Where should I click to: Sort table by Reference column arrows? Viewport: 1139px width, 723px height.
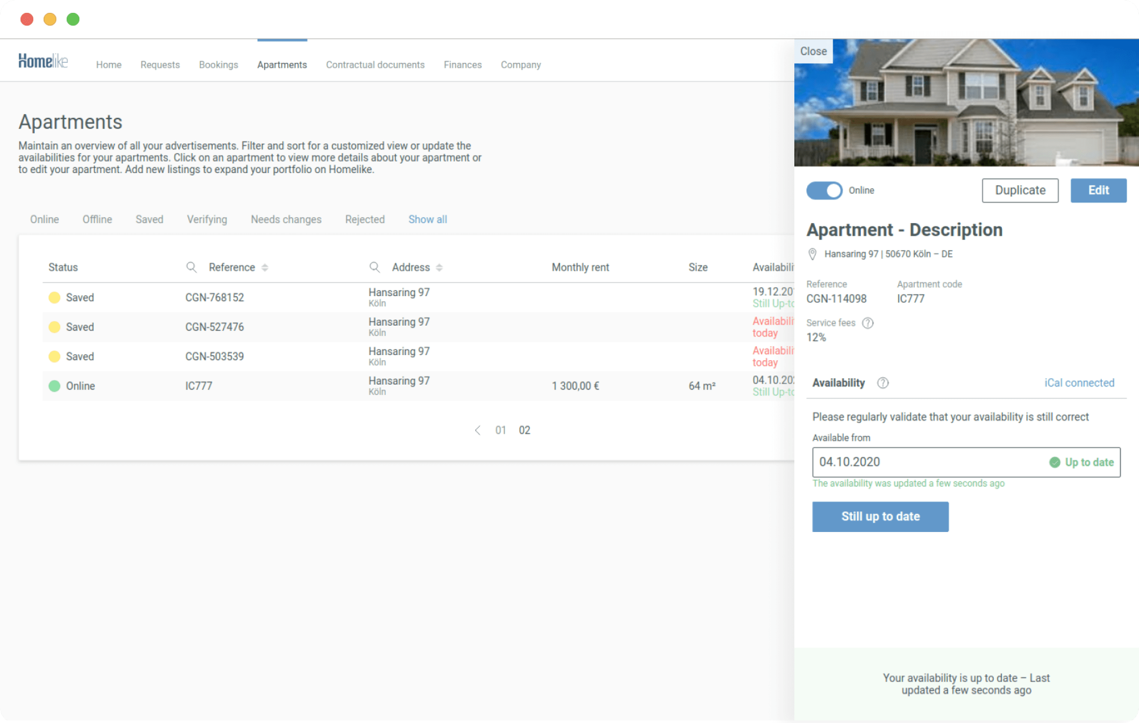265,267
